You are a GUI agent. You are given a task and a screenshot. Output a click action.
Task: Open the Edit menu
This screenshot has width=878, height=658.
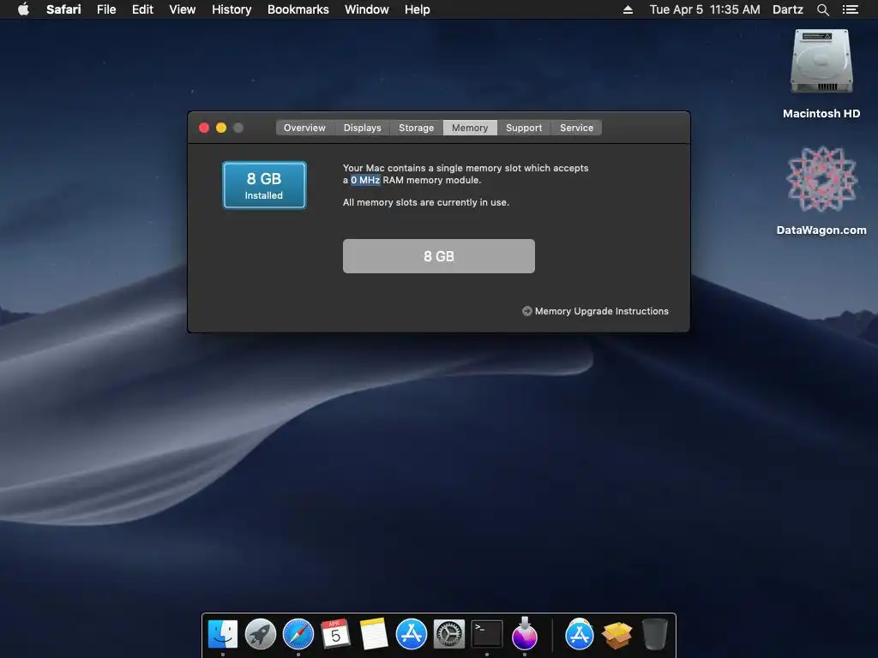(142, 9)
